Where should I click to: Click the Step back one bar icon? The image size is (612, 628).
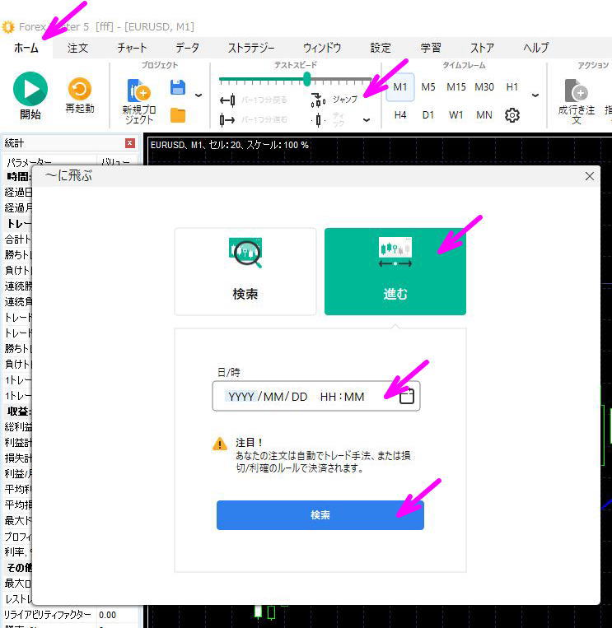(x=227, y=100)
